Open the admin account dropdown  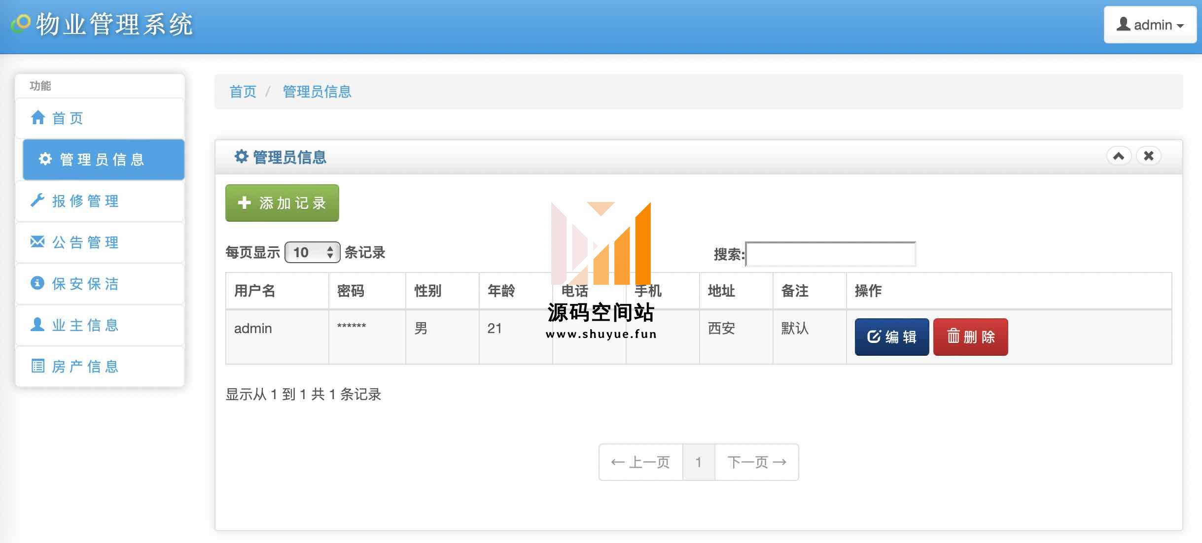tap(1150, 25)
